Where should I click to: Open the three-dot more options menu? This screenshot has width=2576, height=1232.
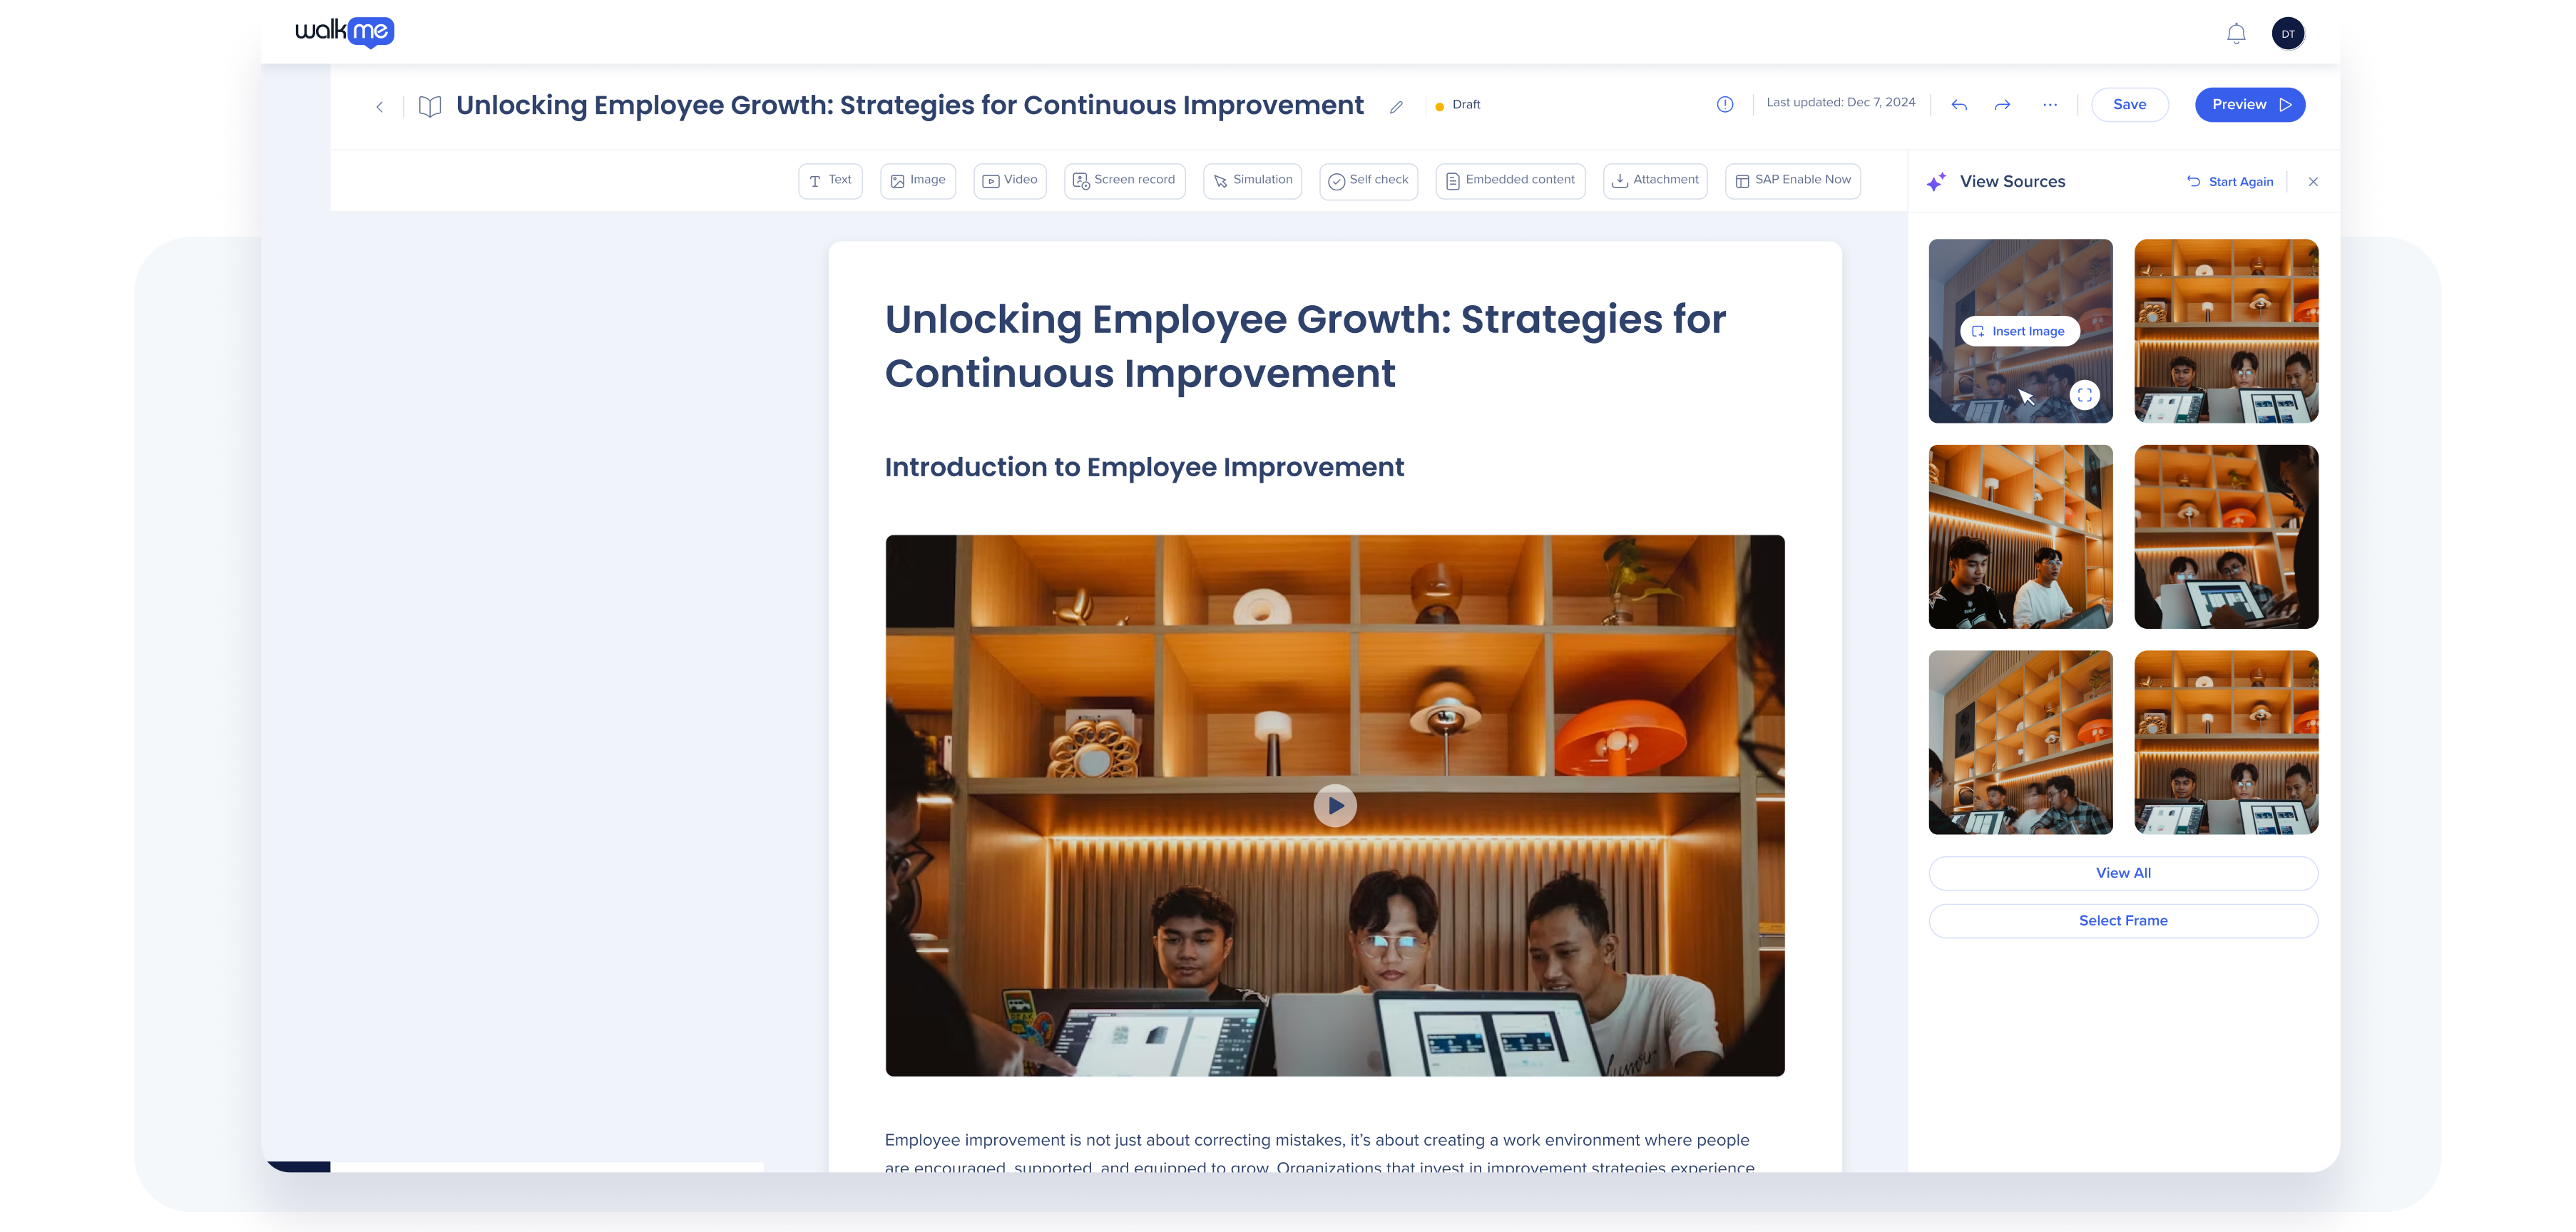(x=2050, y=105)
